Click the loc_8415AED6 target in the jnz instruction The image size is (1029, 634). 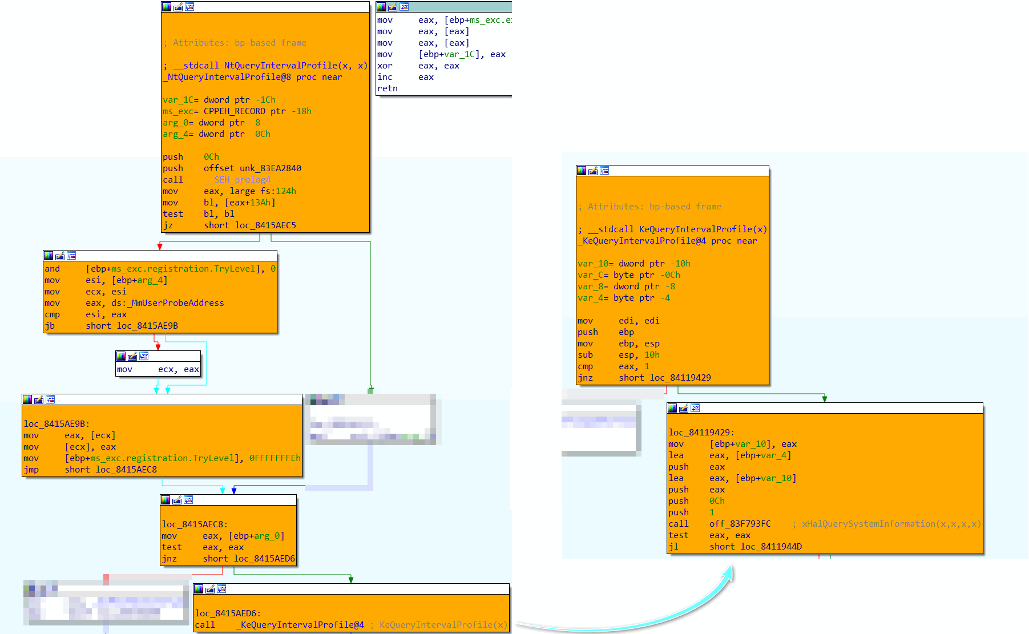[x=264, y=559]
